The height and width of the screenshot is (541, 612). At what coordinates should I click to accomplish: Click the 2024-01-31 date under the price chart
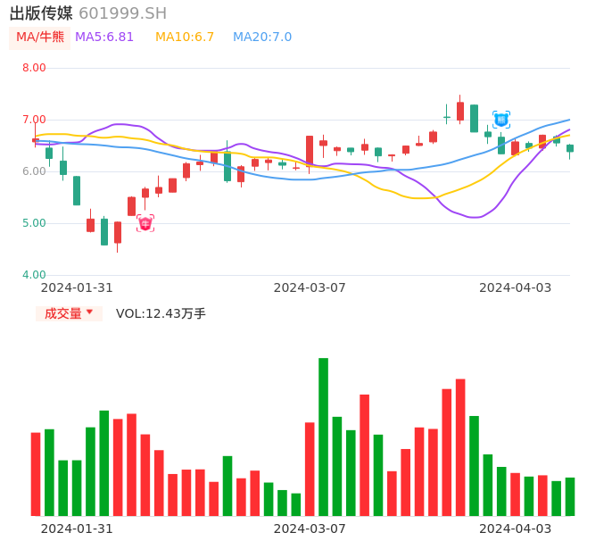tap(77, 287)
